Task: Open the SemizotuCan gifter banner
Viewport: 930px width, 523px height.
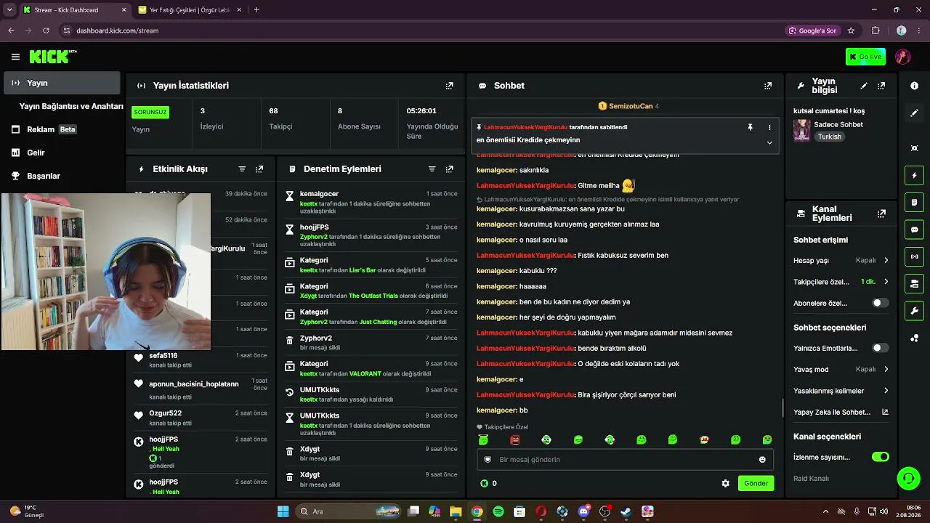Action: point(628,106)
